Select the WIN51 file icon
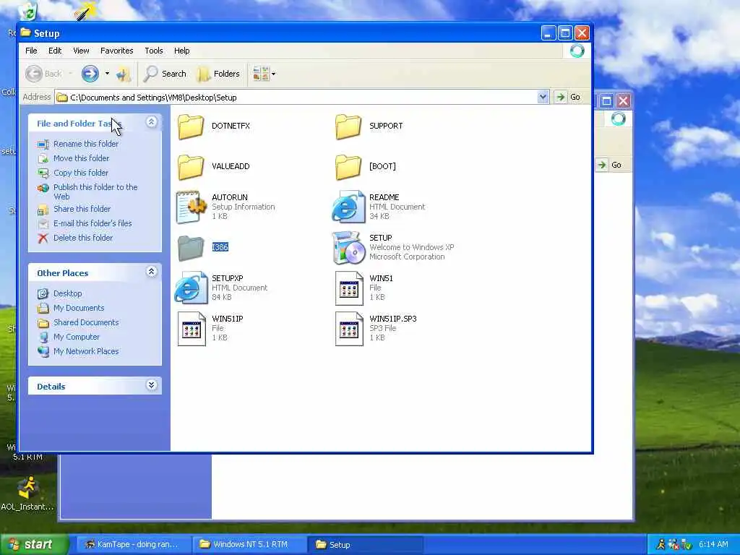Image resolution: width=740 pixels, height=555 pixels. (349, 288)
